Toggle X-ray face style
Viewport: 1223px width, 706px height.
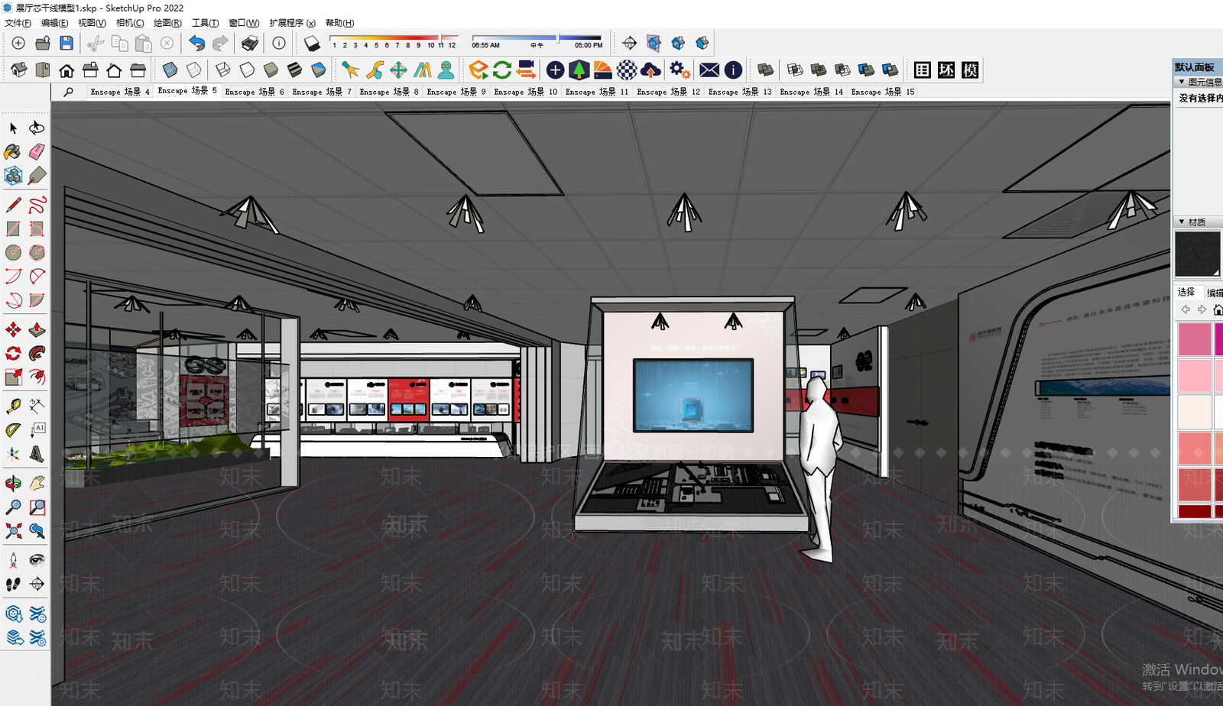coord(170,70)
